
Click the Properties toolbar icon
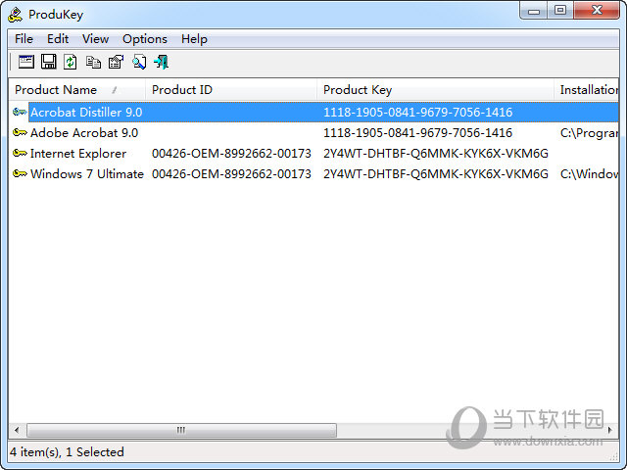pos(116,62)
